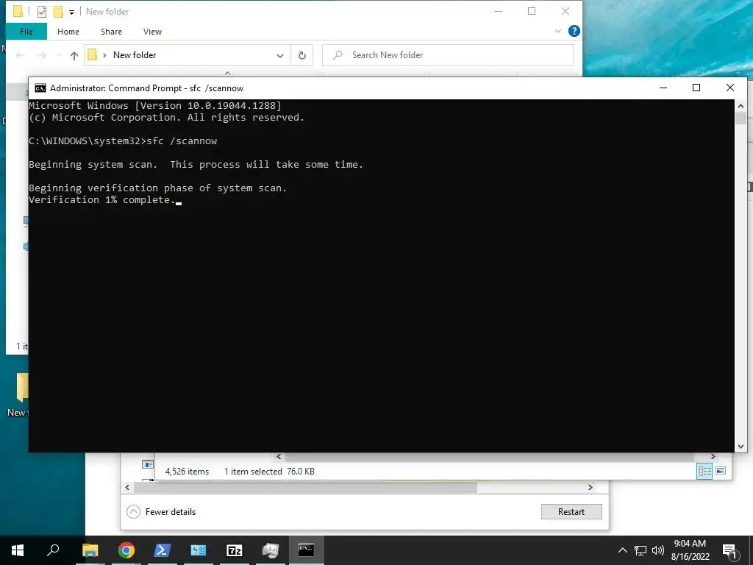
Task: Click the Command Prompt taskbar icon
Action: coord(307,550)
